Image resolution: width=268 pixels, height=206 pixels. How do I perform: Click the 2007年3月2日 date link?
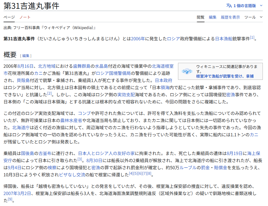pyautogui.click(x=17, y=193)
